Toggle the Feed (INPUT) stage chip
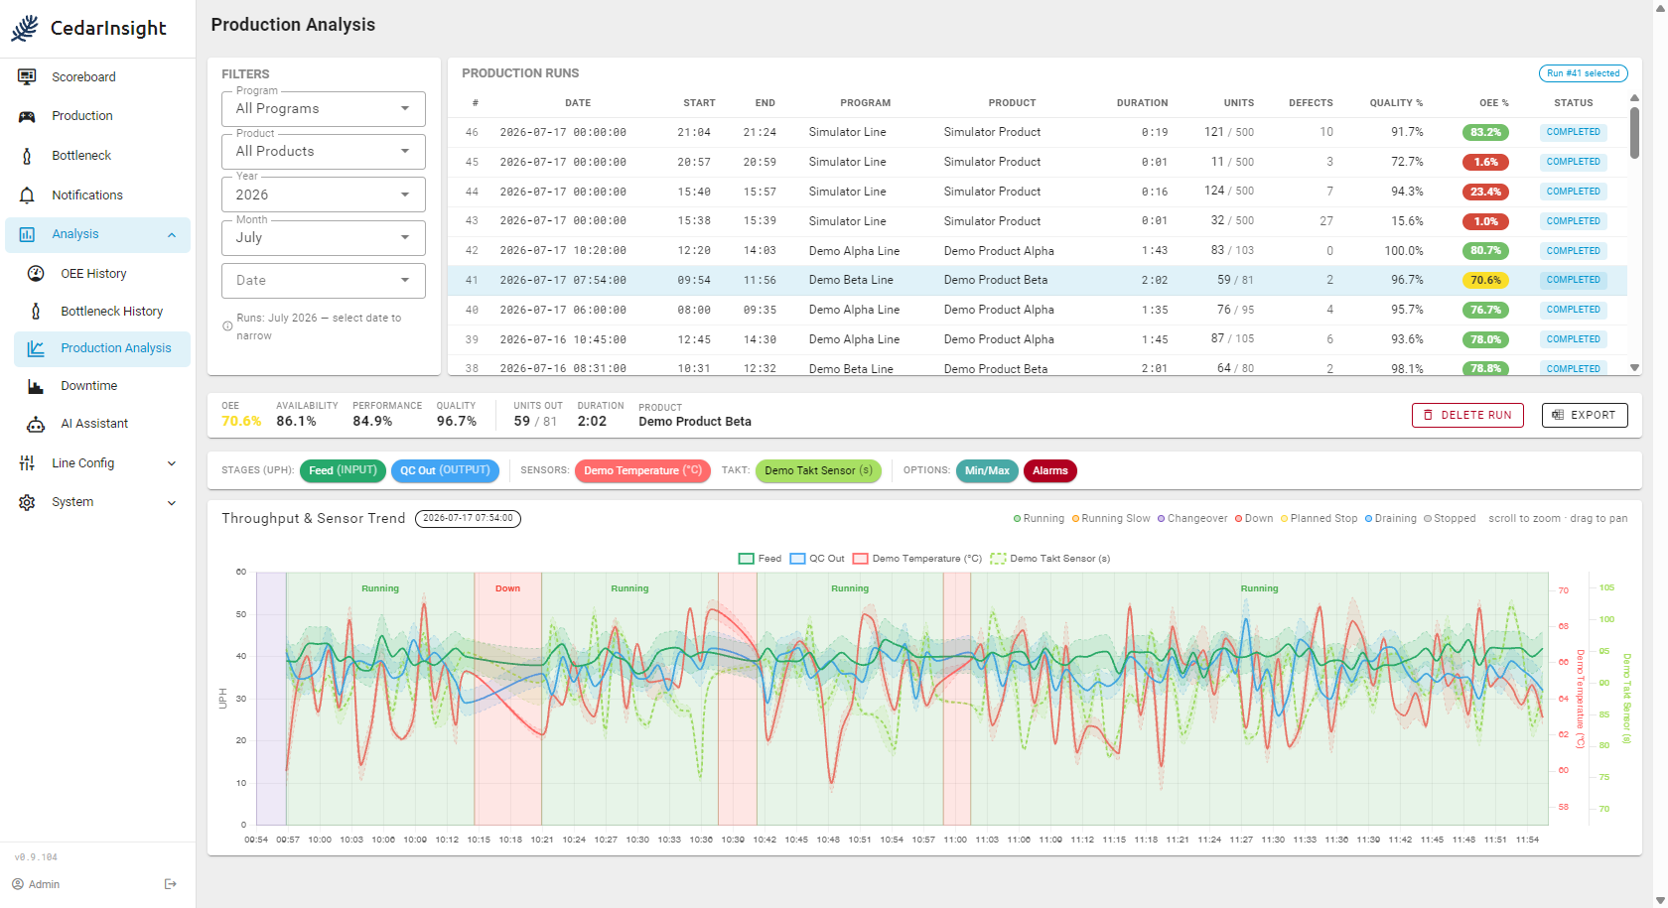Viewport: 1668px width, 908px height. coord(343,470)
